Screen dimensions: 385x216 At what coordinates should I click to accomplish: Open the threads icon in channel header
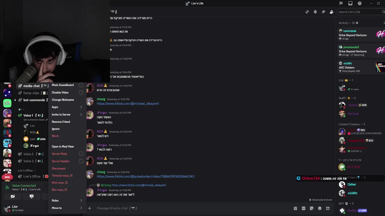click(x=307, y=12)
